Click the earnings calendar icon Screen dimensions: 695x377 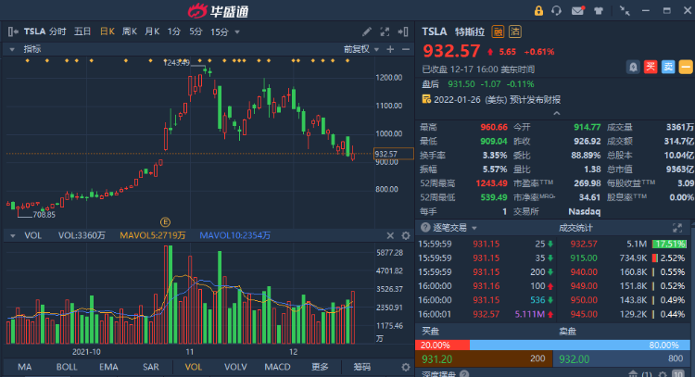pyautogui.click(x=426, y=99)
